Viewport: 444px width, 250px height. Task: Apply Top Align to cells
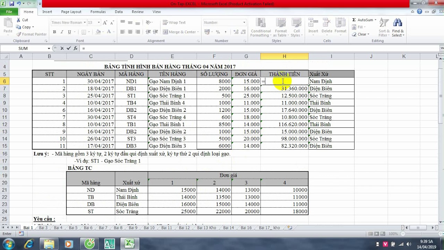click(122, 22)
